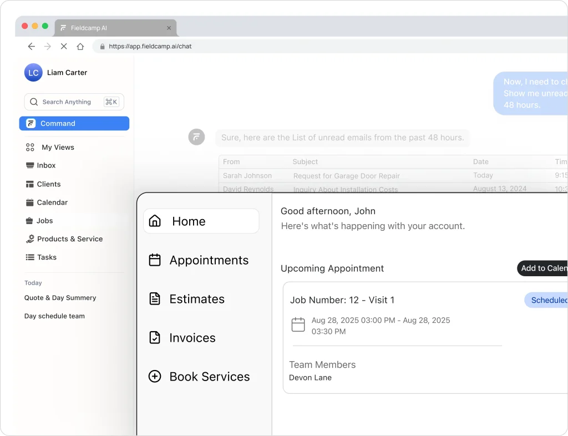Click the browser reload icon
The image size is (568, 436).
(x=63, y=47)
